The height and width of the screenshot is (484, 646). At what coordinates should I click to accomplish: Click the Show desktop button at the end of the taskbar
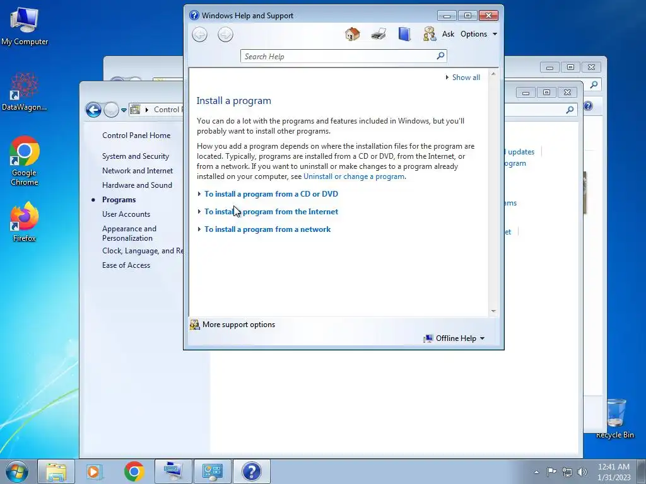click(x=641, y=471)
